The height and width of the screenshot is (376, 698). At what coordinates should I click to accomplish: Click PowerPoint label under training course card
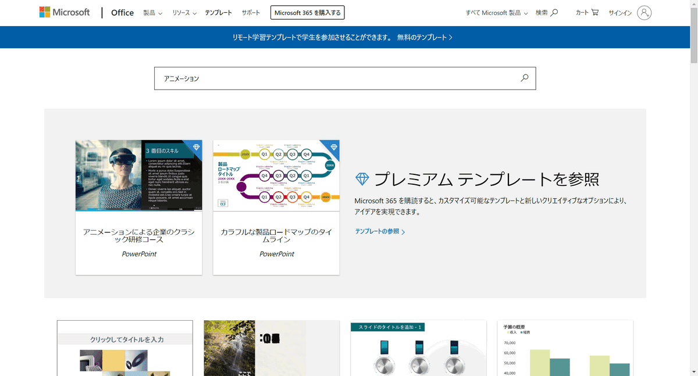click(x=139, y=254)
